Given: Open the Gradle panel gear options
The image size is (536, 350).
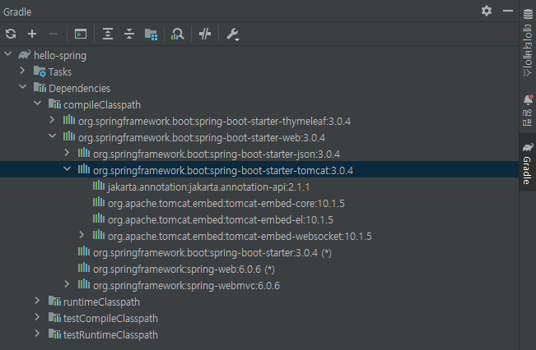Looking at the screenshot, I should 487,11.
